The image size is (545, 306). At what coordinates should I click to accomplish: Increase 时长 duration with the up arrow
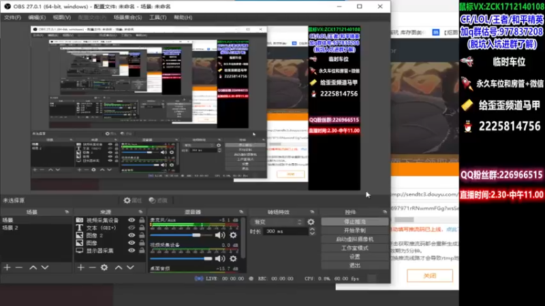tap(312, 229)
